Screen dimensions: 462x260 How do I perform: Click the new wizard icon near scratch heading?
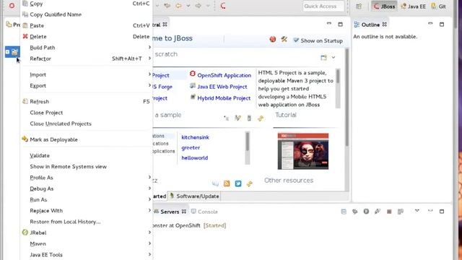(x=323, y=58)
